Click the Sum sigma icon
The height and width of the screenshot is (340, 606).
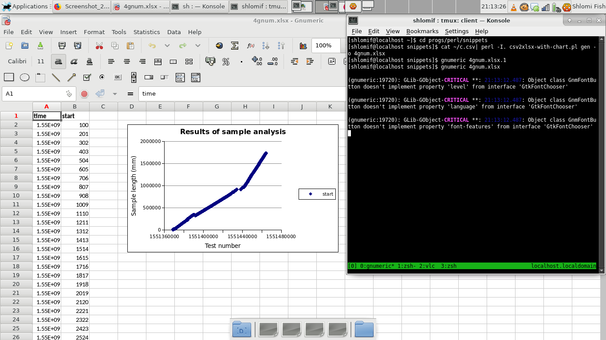tap(235, 46)
